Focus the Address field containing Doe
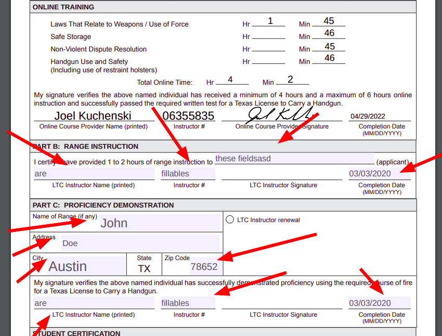 point(140,243)
